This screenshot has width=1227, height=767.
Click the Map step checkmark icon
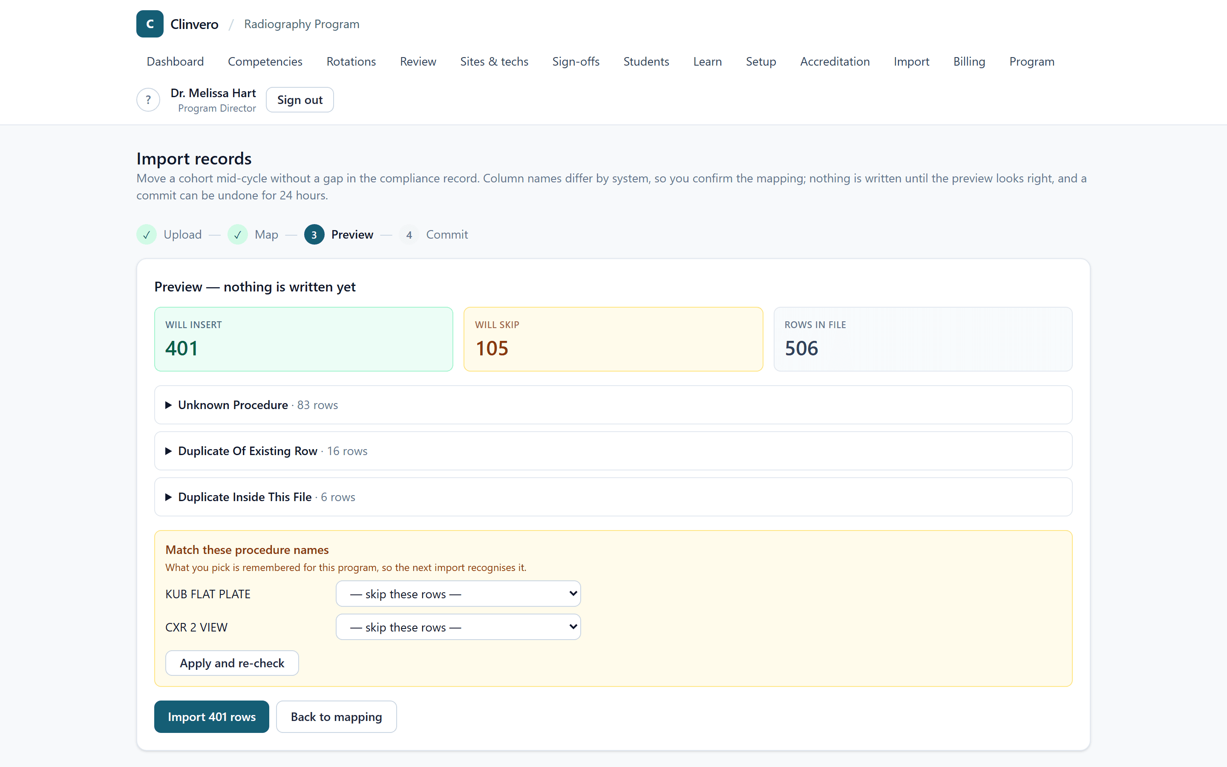(x=237, y=234)
